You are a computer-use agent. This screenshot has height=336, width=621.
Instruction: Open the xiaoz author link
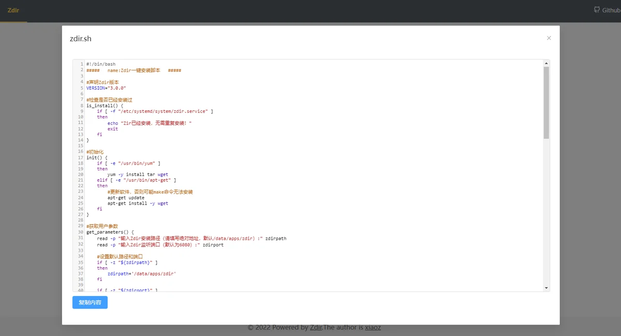[373, 327]
